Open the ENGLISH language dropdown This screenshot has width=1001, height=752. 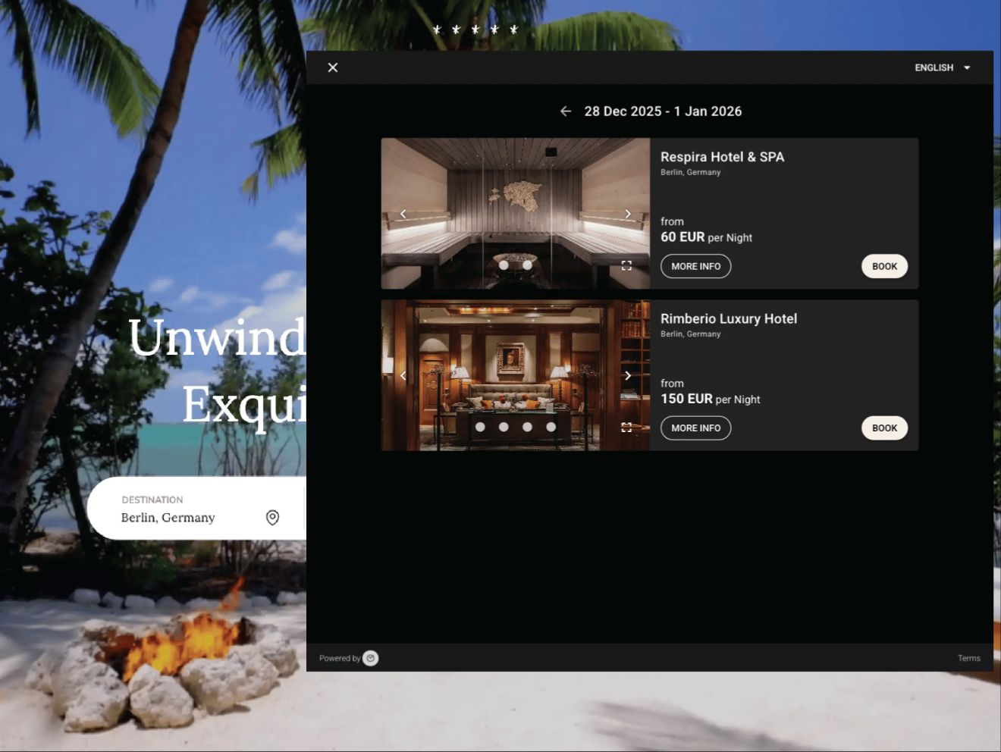[943, 67]
